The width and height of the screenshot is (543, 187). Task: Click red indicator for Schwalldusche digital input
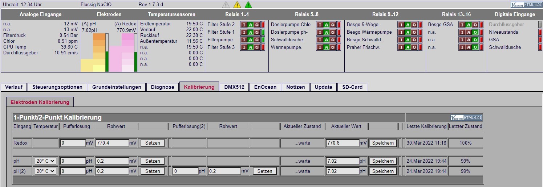click(540, 47)
